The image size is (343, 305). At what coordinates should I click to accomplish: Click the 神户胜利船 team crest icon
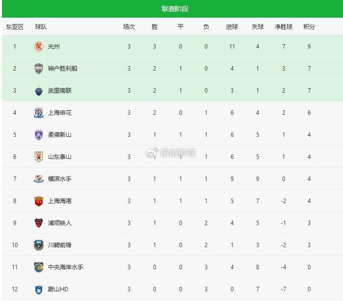39,69
